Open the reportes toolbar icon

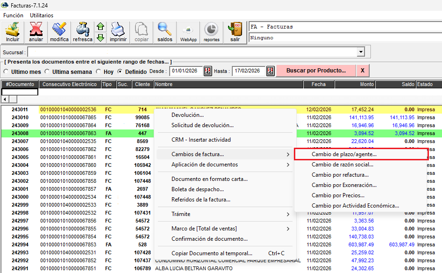click(212, 32)
